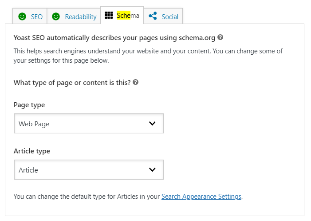
Task: Click the blue share icon on Social tab
Action: [153, 16]
